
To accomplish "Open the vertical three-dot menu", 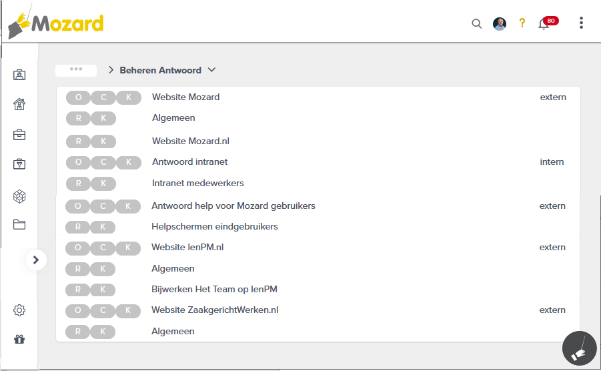I will pos(581,23).
